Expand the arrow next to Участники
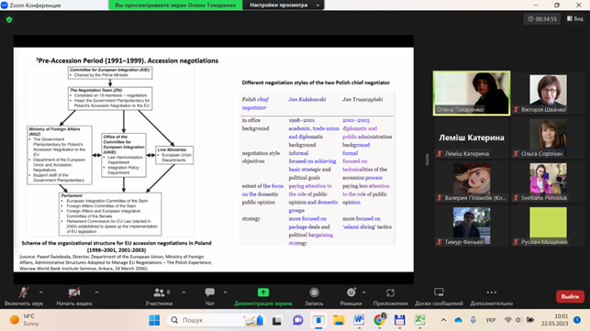The width and height of the screenshot is (590, 331). pos(184,292)
